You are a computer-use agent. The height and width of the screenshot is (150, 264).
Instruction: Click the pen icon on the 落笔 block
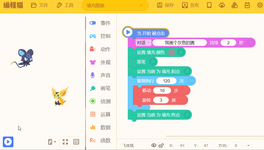pyautogui.click(x=153, y=62)
